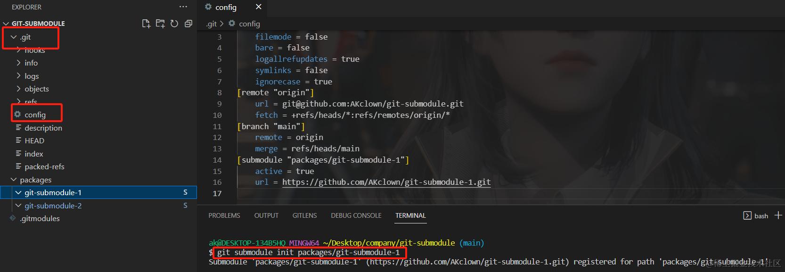Follow the git-submodule-1.git URL link
The height and width of the screenshot is (272, 785).
point(386,182)
